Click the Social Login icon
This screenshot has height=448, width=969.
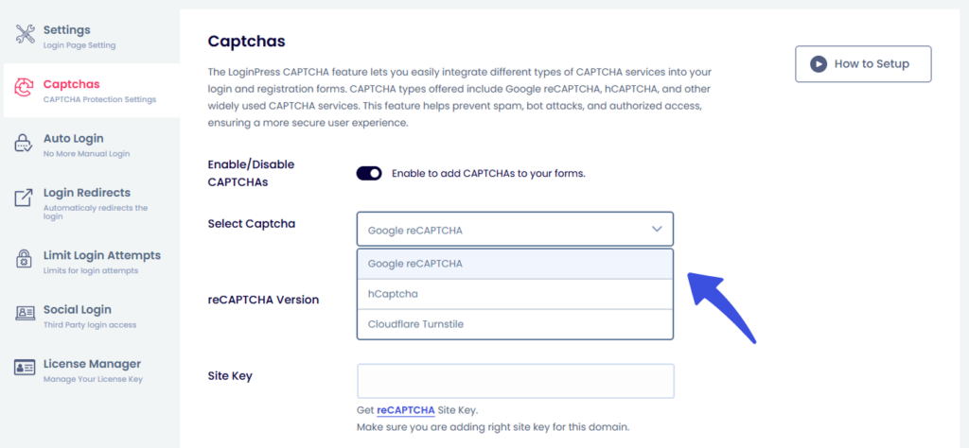click(26, 315)
